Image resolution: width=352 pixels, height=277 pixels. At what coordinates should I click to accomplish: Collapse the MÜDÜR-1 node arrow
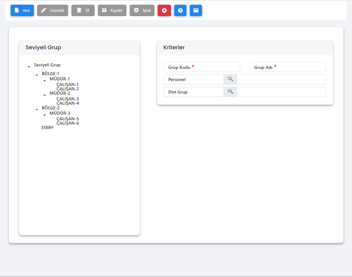click(x=45, y=81)
